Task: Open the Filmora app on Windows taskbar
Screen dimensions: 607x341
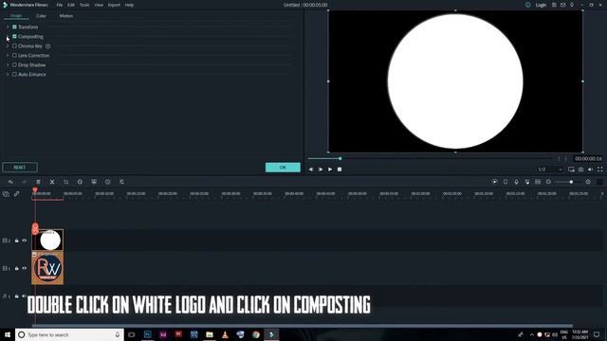Action: coord(271,334)
